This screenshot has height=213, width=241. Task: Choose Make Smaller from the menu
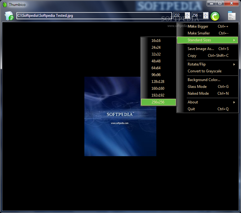208,33
